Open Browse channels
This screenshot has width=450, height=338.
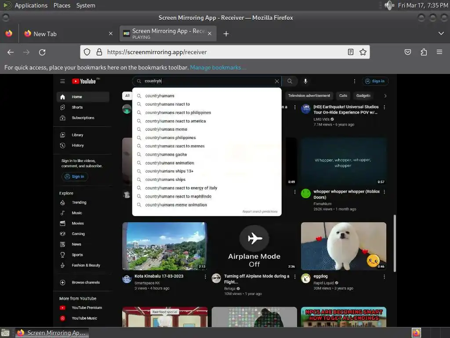click(x=83, y=283)
